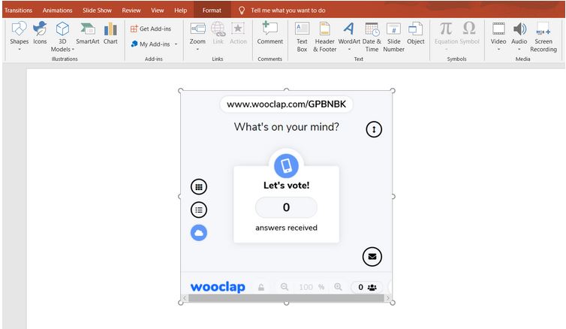566x329 pixels.
Task: Click the lightbulb icon beside Tell me
Action: (x=242, y=11)
